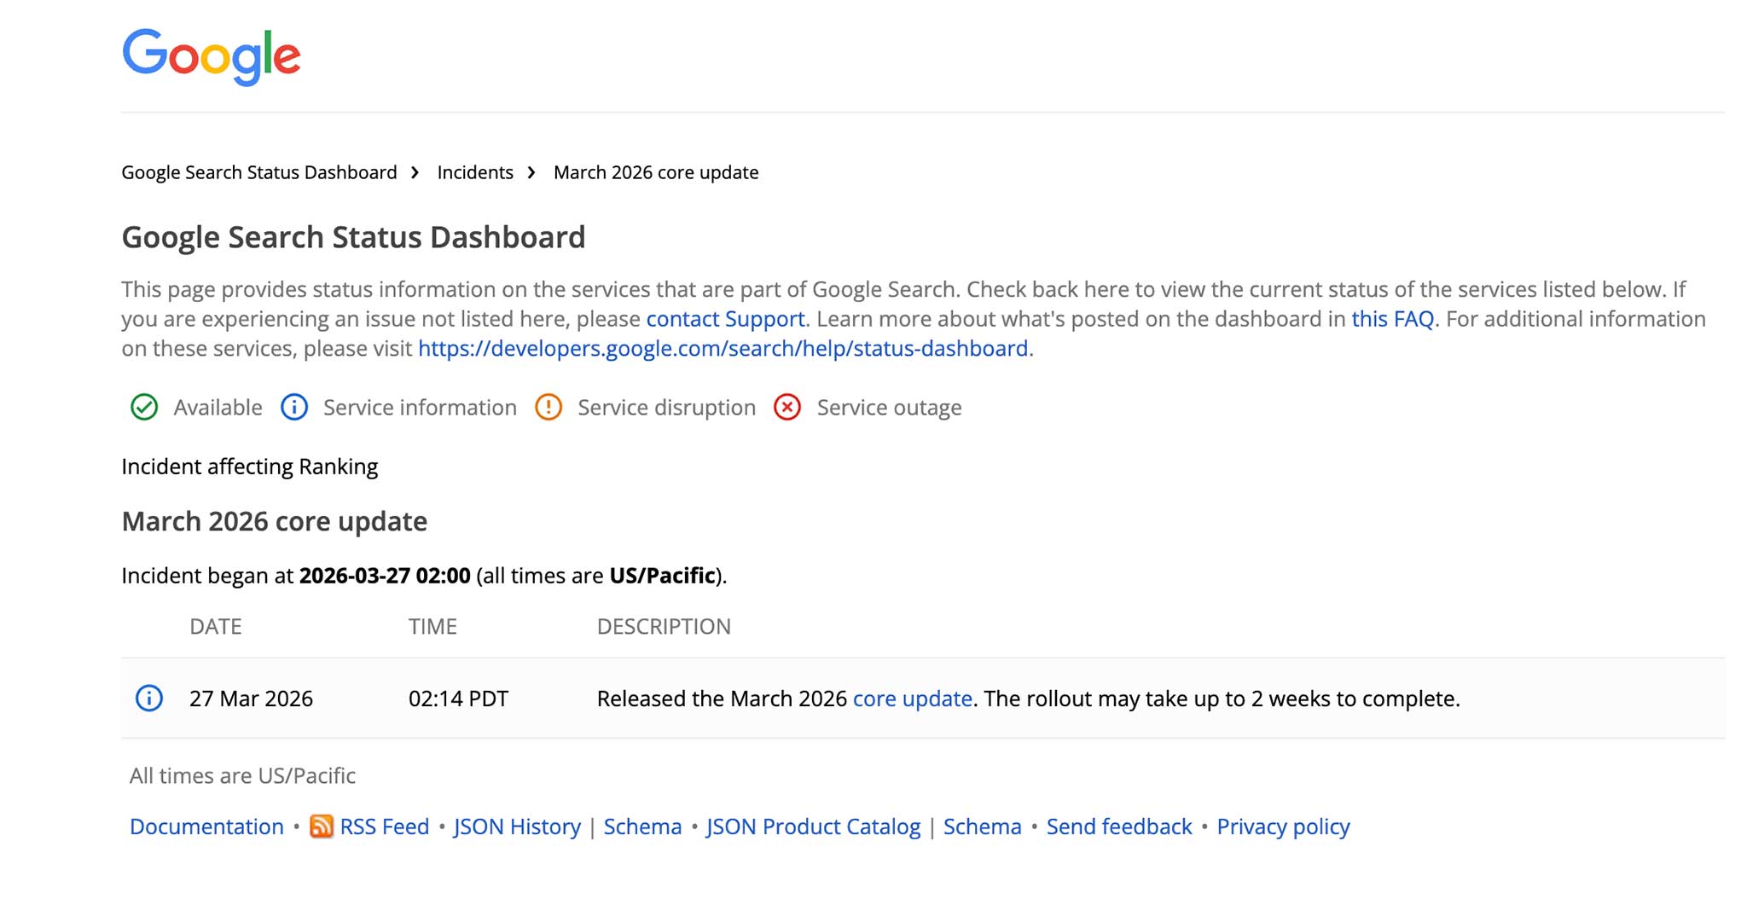This screenshot has height=922, width=1747.
Task: Visit the developers.google.com status-dashboard URL
Action: click(723, 349)
